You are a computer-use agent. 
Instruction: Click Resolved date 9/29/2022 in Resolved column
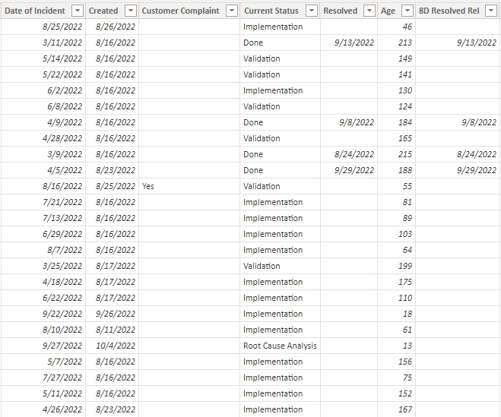(349, 170)
